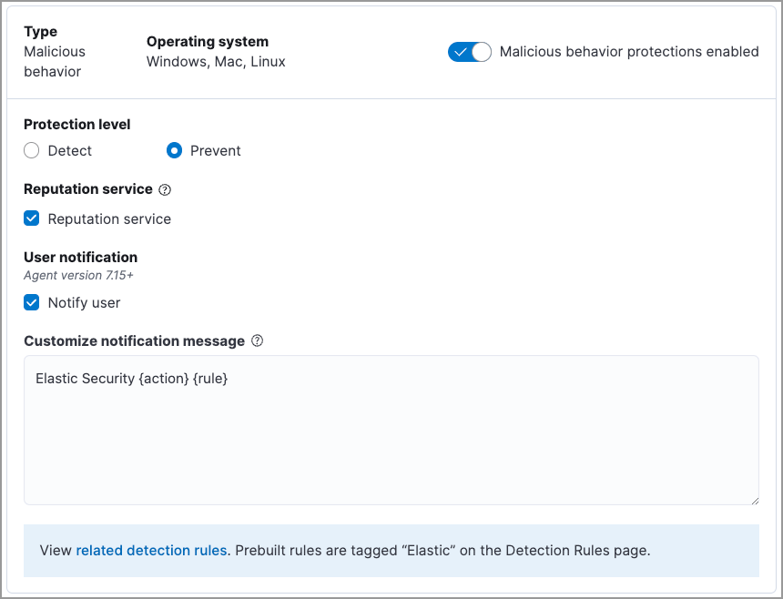Uncheck the Notify user checkbox
This screenshot has width=783, height=599.
tap(31, 302)
